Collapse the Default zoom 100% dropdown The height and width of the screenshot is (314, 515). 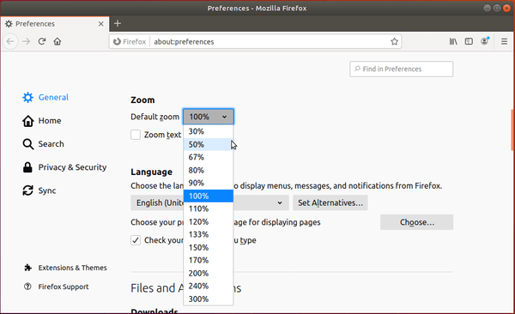pos(209,117)
